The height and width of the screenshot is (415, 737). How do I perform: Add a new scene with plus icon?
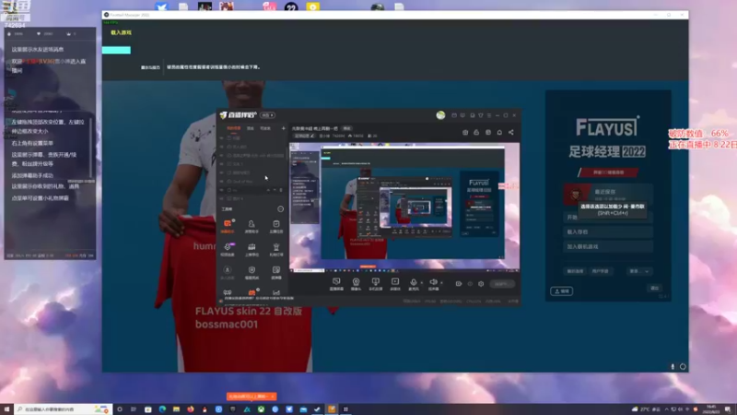tap(283, 128)
